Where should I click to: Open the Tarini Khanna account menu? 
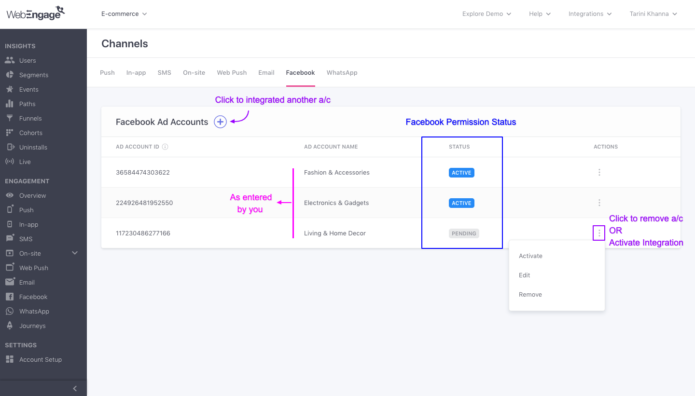point(653,14)
